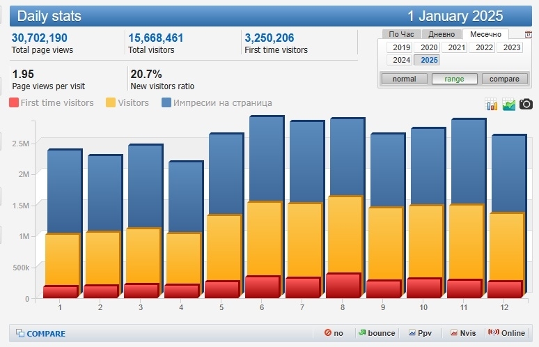Choose the compare mode button
Image resolution: width=539 pixels, height=347 pixels.
point(504,79)
